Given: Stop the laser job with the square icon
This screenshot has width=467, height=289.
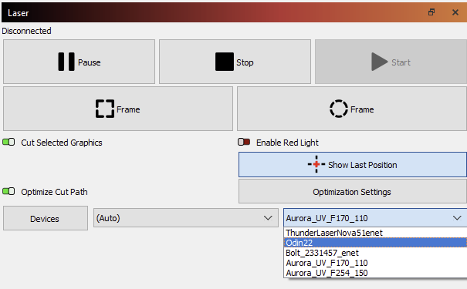Looking at the screenshot, I should pyautogui.click(x=235, y=62).
